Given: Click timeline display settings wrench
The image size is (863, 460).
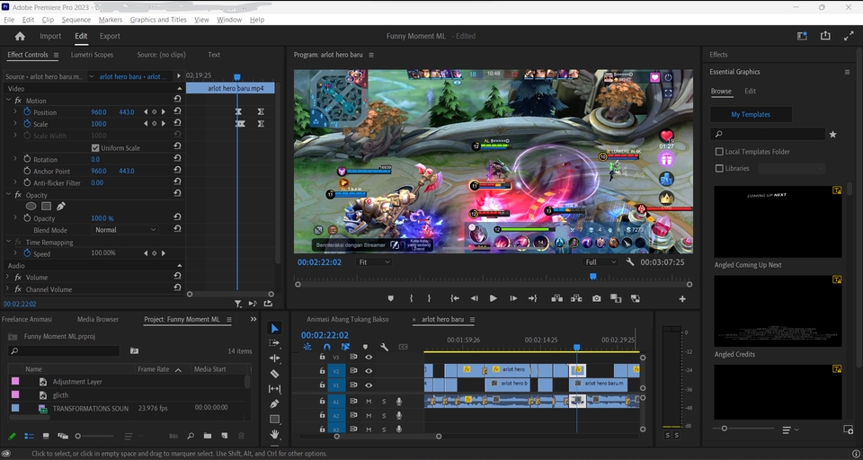Looking at the screenshot, I should [x=384, y=347].
